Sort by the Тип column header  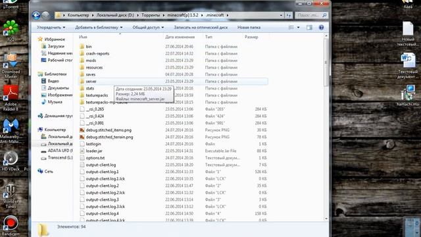209,37
